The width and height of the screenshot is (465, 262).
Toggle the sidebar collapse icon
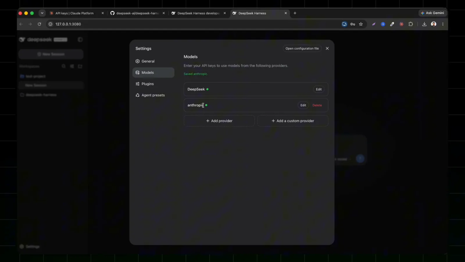[x=80, y=40]
